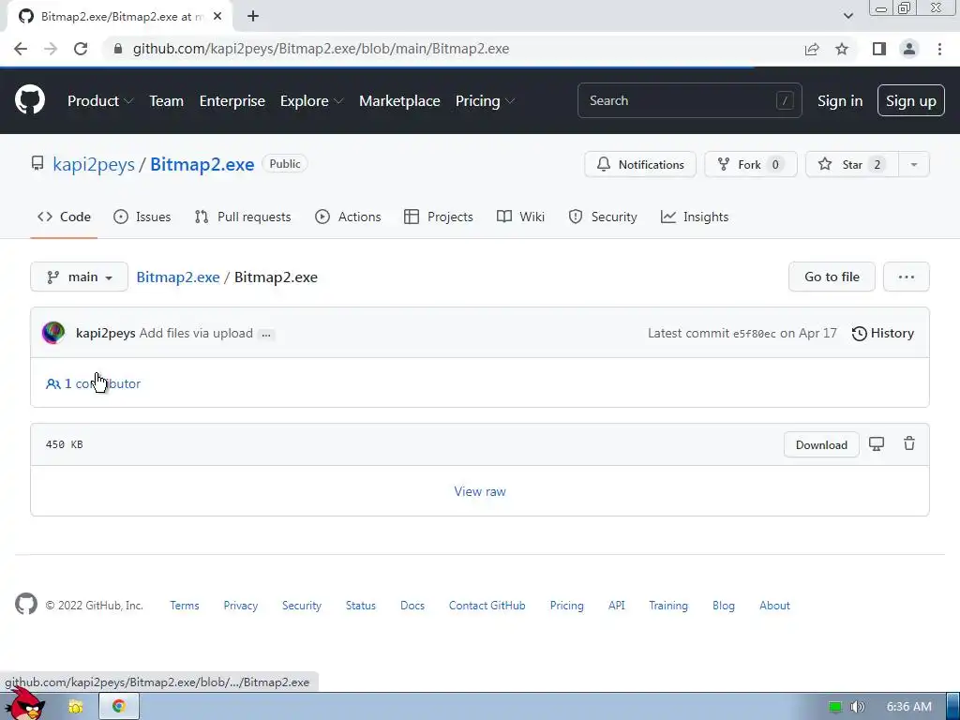Open commit e5f80ec link

point(755,334)
